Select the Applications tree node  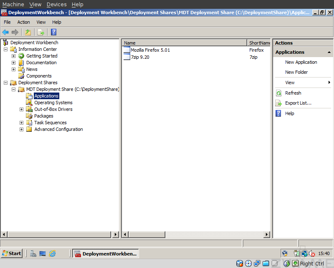(46, 96)
